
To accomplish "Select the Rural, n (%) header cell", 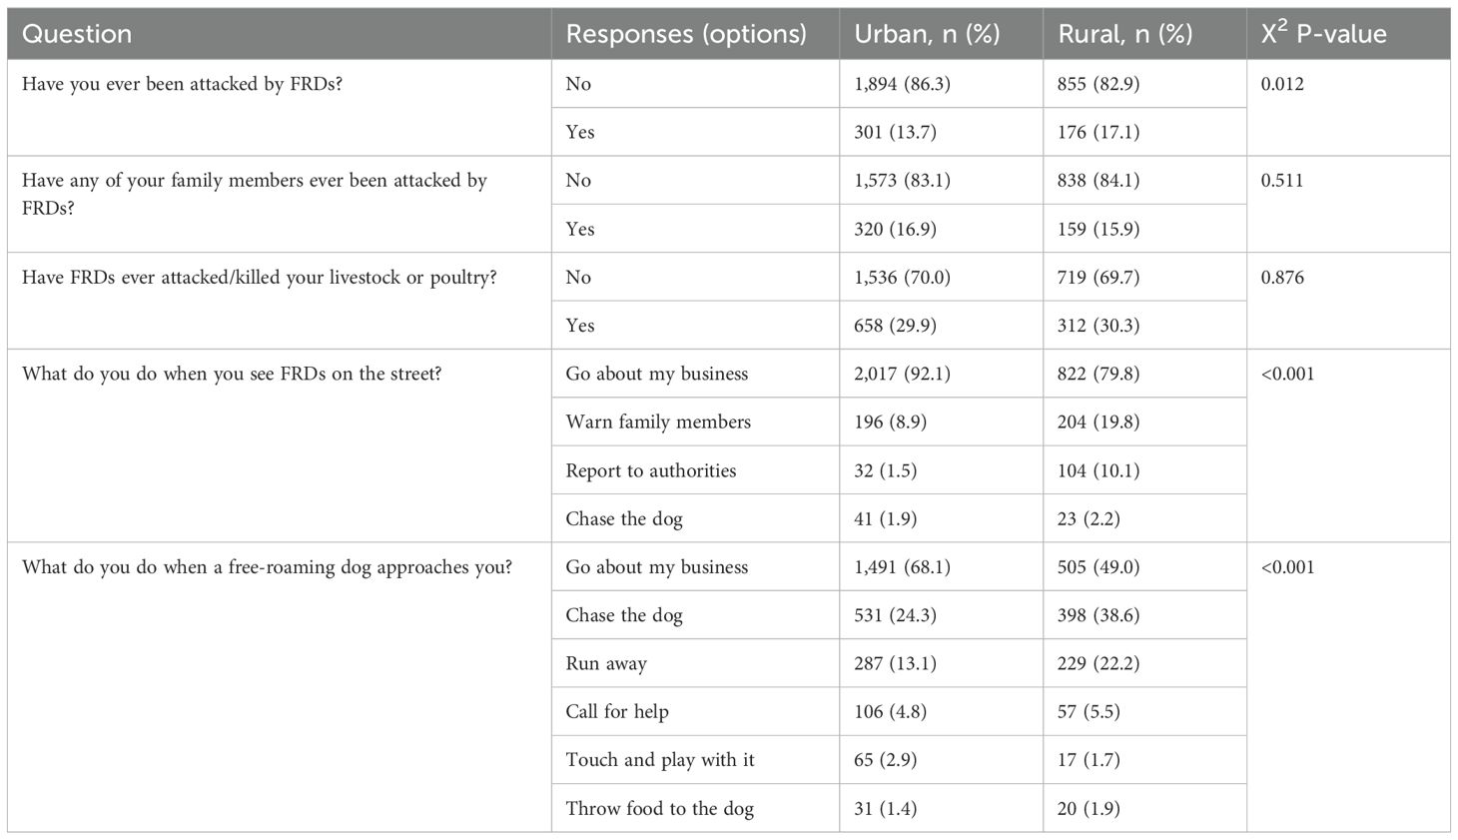I will 1124,34.
